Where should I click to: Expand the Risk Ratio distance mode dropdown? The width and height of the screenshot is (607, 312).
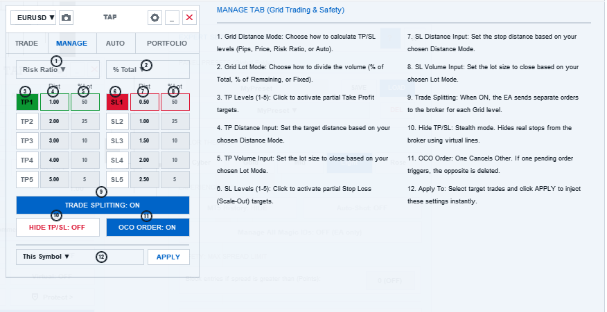58,70
